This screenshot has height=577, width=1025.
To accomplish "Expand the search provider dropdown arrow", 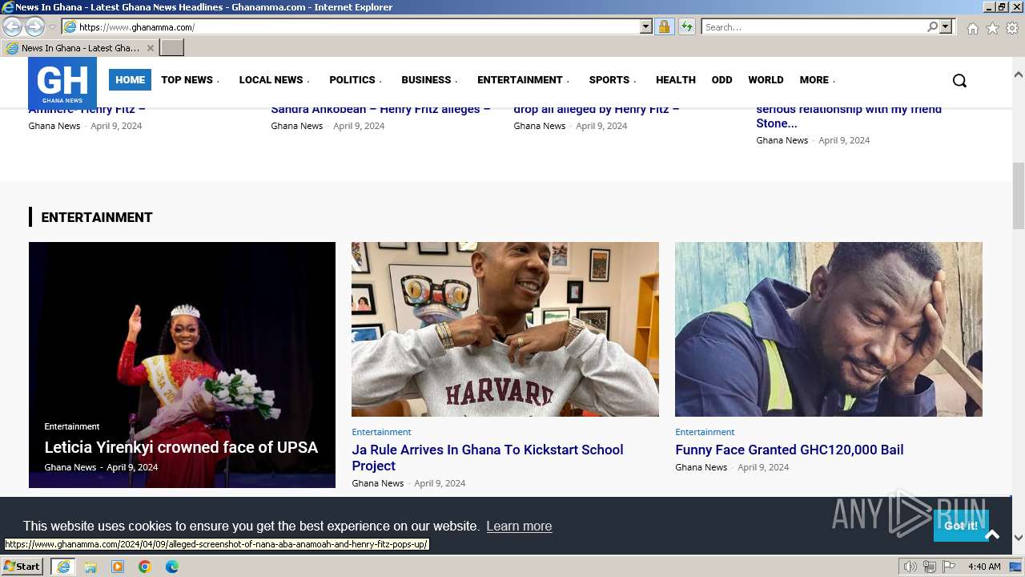I will [946, 26].
